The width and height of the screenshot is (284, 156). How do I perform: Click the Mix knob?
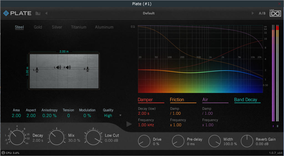pyautogui.click(x=57, y=137)
